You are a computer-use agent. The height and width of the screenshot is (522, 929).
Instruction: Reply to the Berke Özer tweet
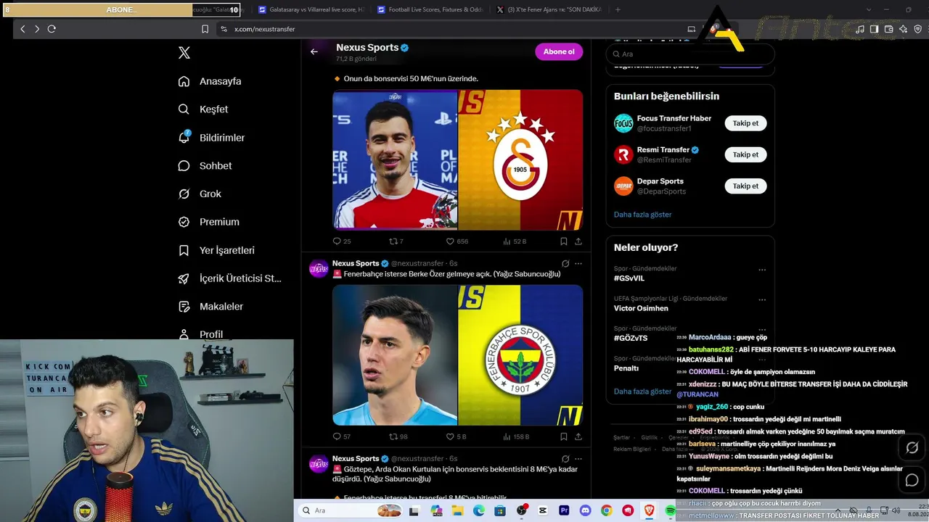pyautogui.click(x=341, y=436)
